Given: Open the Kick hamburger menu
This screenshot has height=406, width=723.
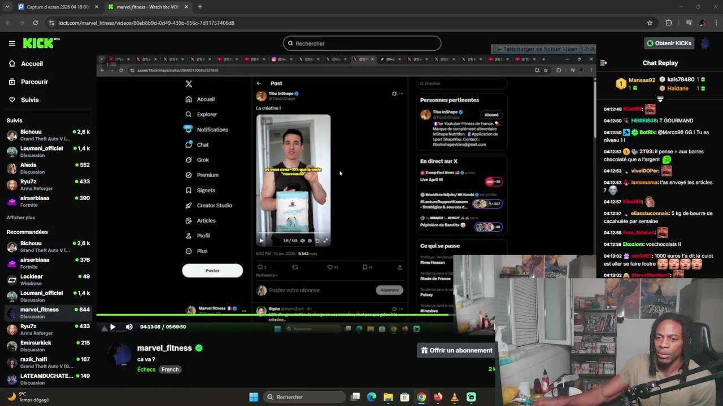Looking at the screenshot, I should [12, 43].
